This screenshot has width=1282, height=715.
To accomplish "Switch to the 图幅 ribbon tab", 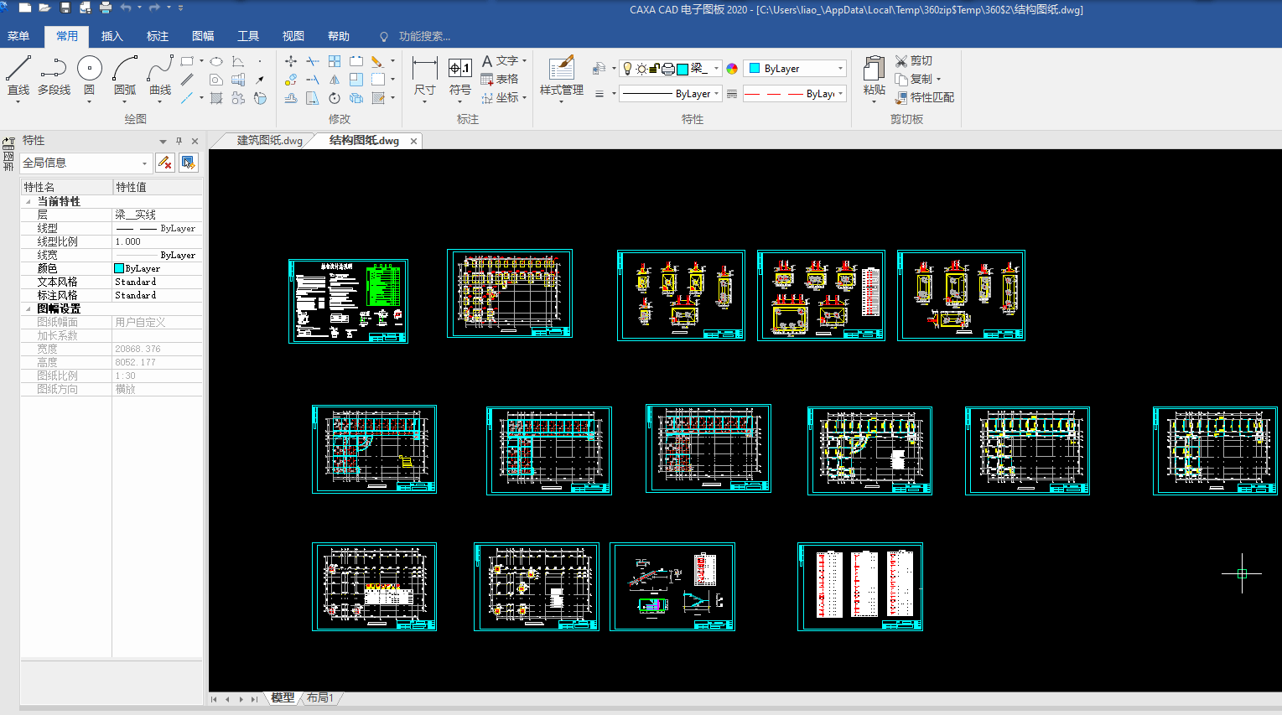I will [203, 36].
